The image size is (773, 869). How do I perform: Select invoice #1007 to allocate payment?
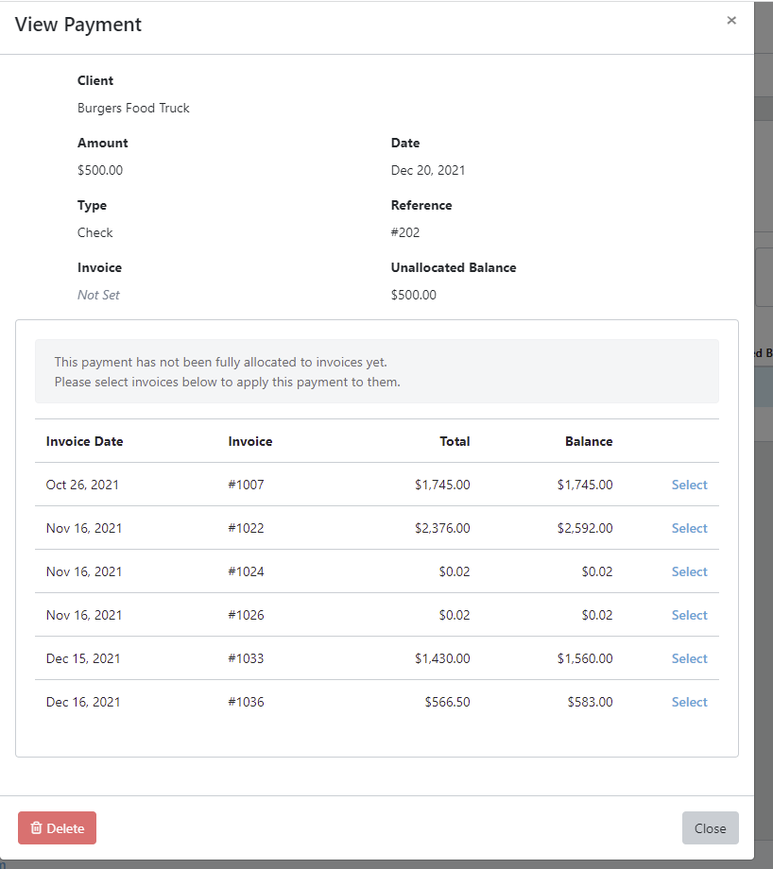pyautogui.click(x=689, y=485)
